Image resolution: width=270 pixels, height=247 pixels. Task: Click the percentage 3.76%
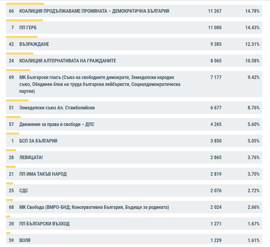[x=253, y=157]
